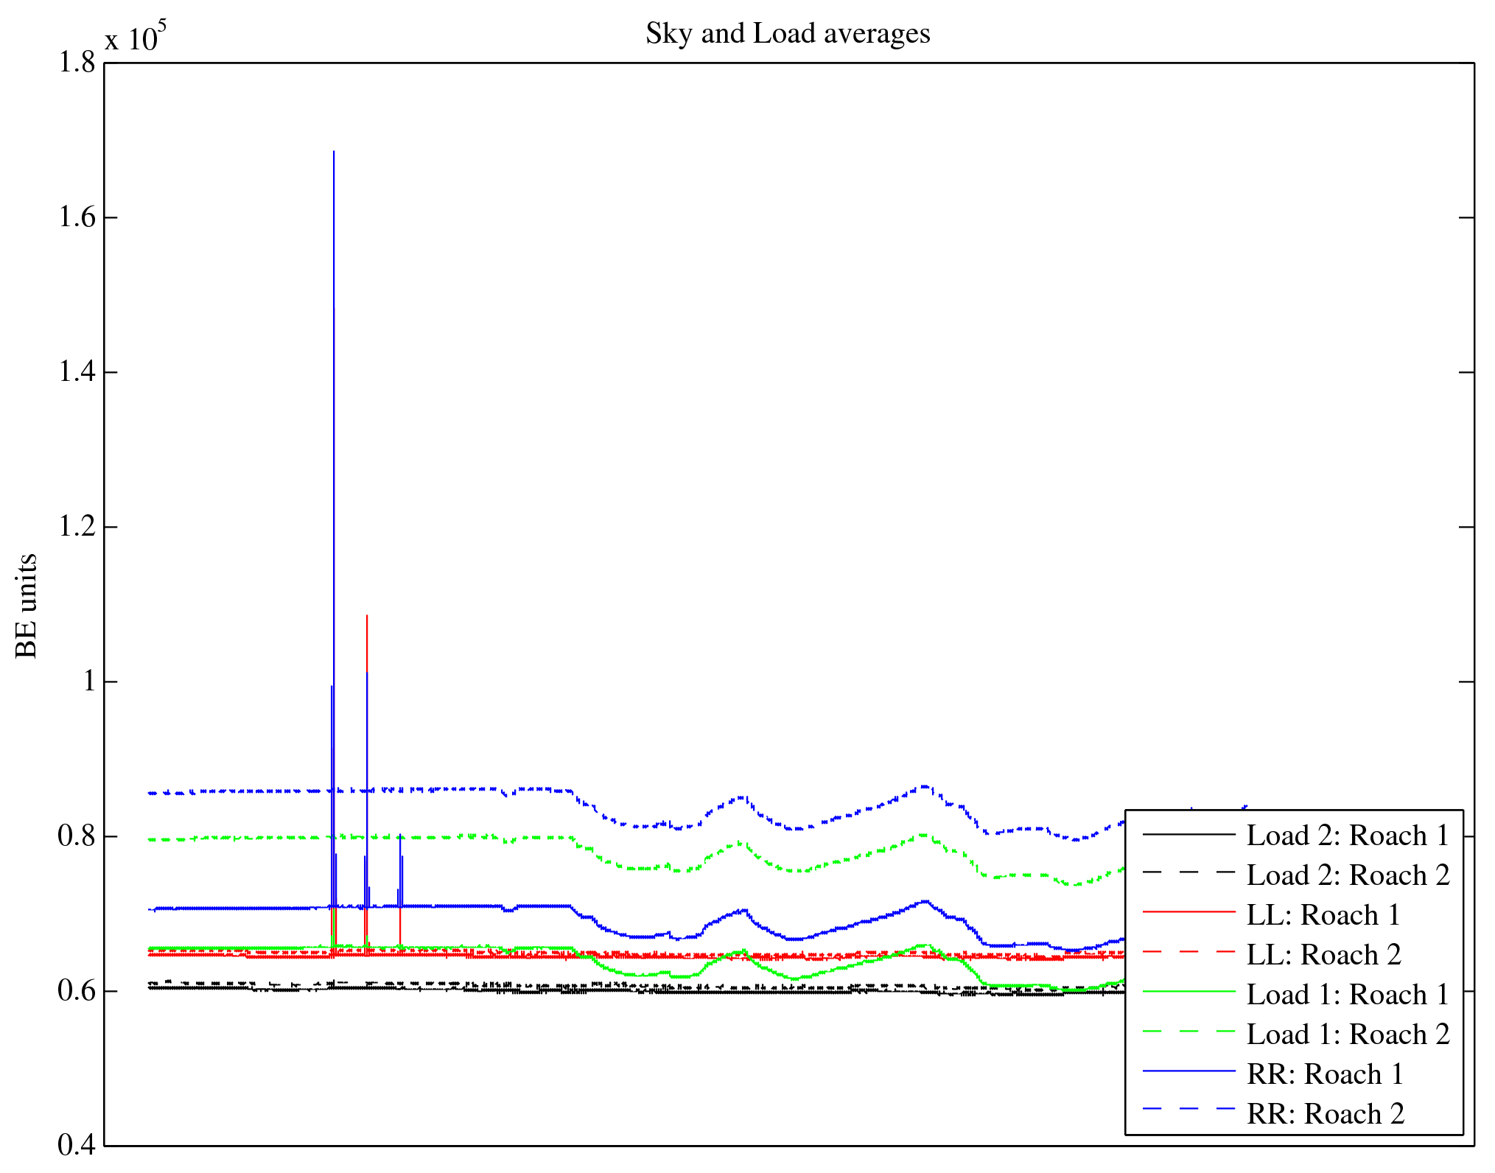Click the 'BE units' y-axis label
Screen dimensions: 1495x1173
coord(27,606)
